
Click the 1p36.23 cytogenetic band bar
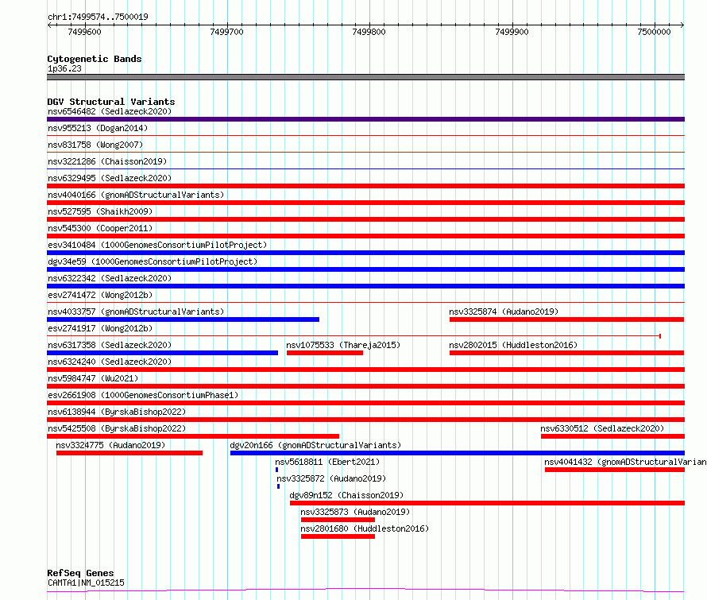(365, 77)
